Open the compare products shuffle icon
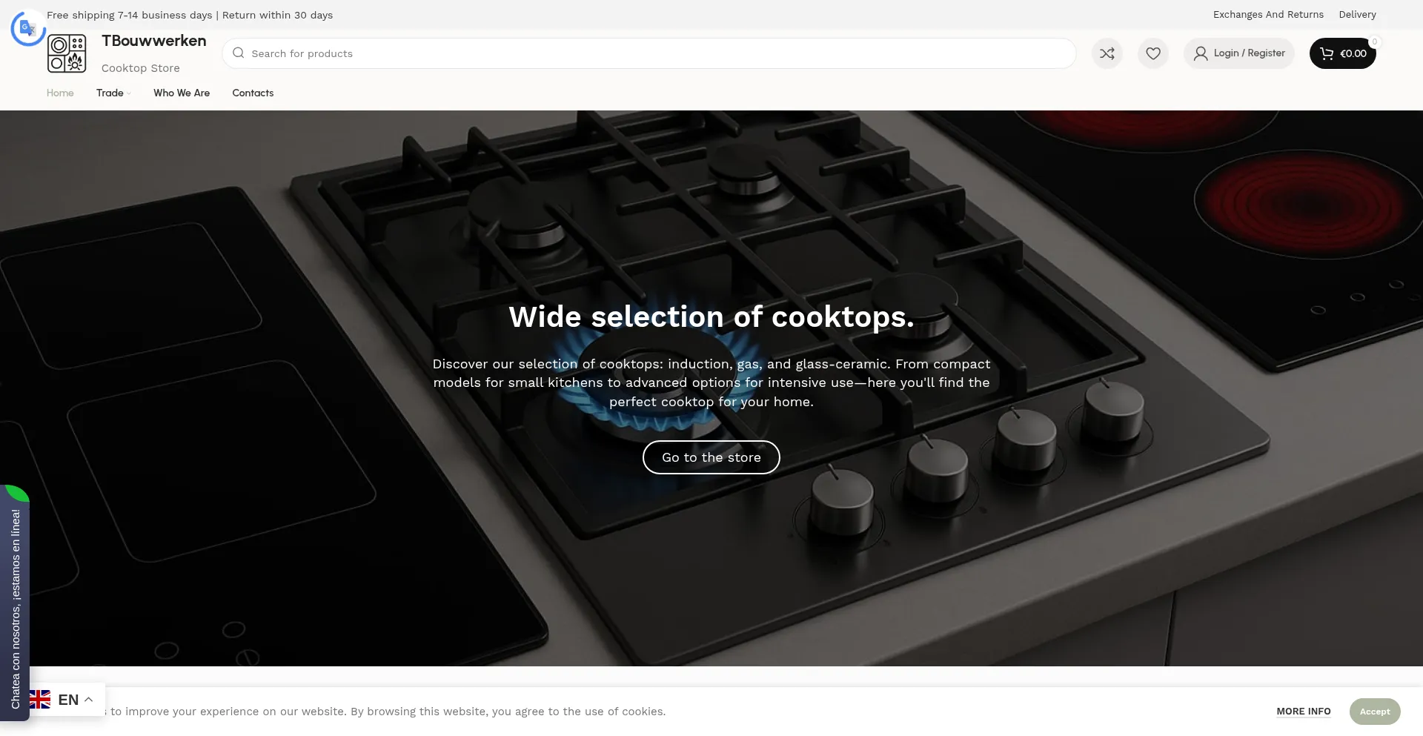Screen dimensions: 1423x736 tap(1107, 53)
